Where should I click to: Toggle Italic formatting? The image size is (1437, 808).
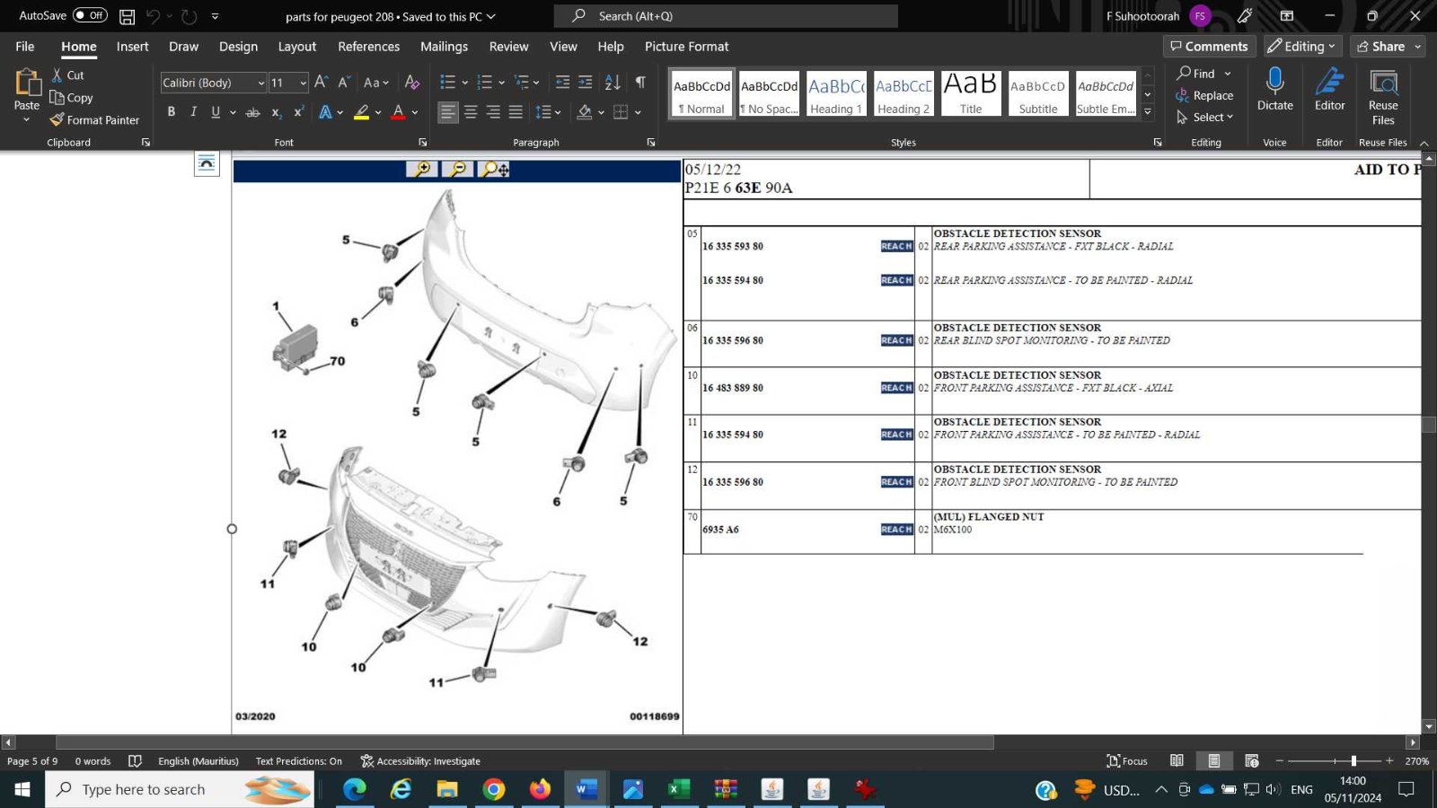(x=193, y=112)
